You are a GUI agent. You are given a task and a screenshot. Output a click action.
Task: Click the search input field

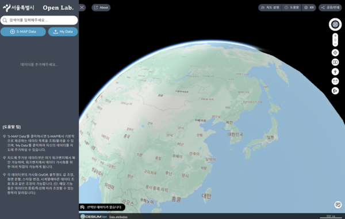coord(39,20)
